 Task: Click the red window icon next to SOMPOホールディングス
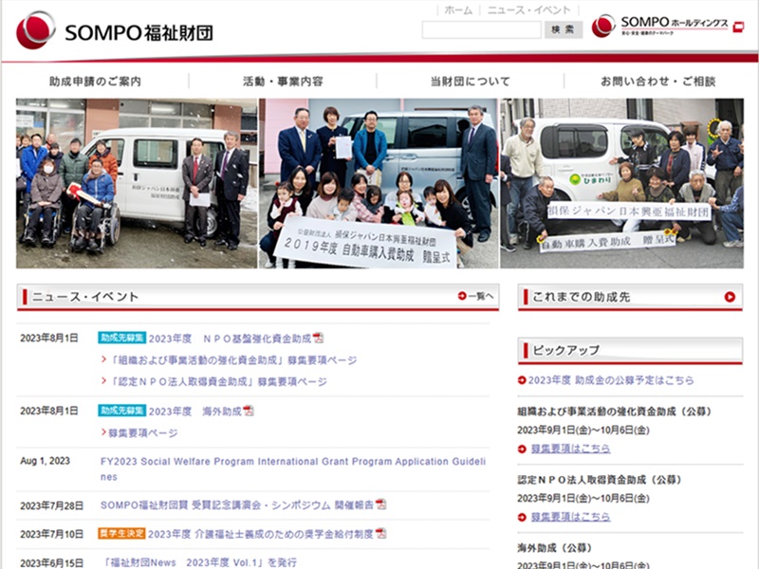(x=738, y=27)
